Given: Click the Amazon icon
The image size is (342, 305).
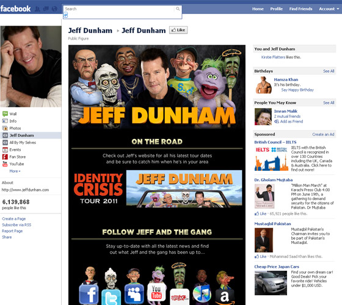Looking at the screenshot, I should tap(225, 296).
